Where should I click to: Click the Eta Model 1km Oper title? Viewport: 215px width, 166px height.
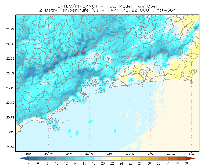(133, 6)
